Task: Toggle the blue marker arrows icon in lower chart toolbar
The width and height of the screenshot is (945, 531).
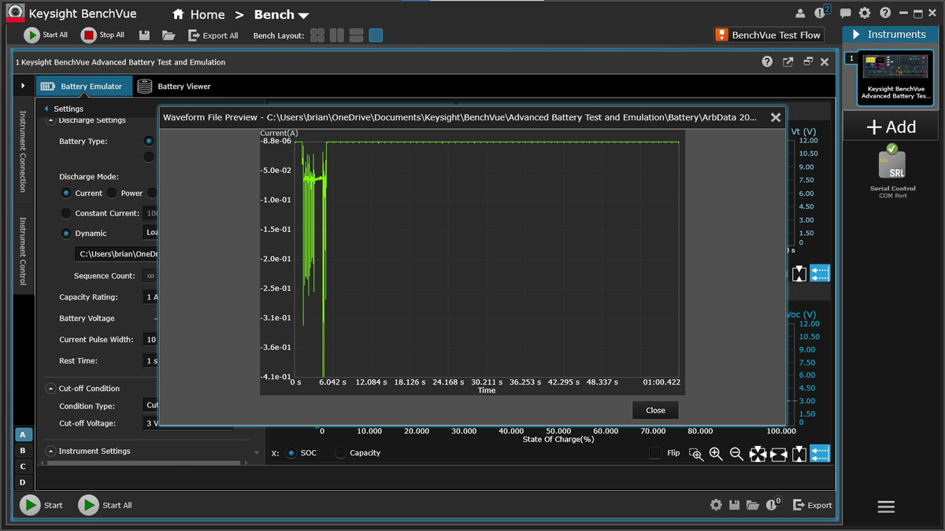Action: click(x=820, y=454)
